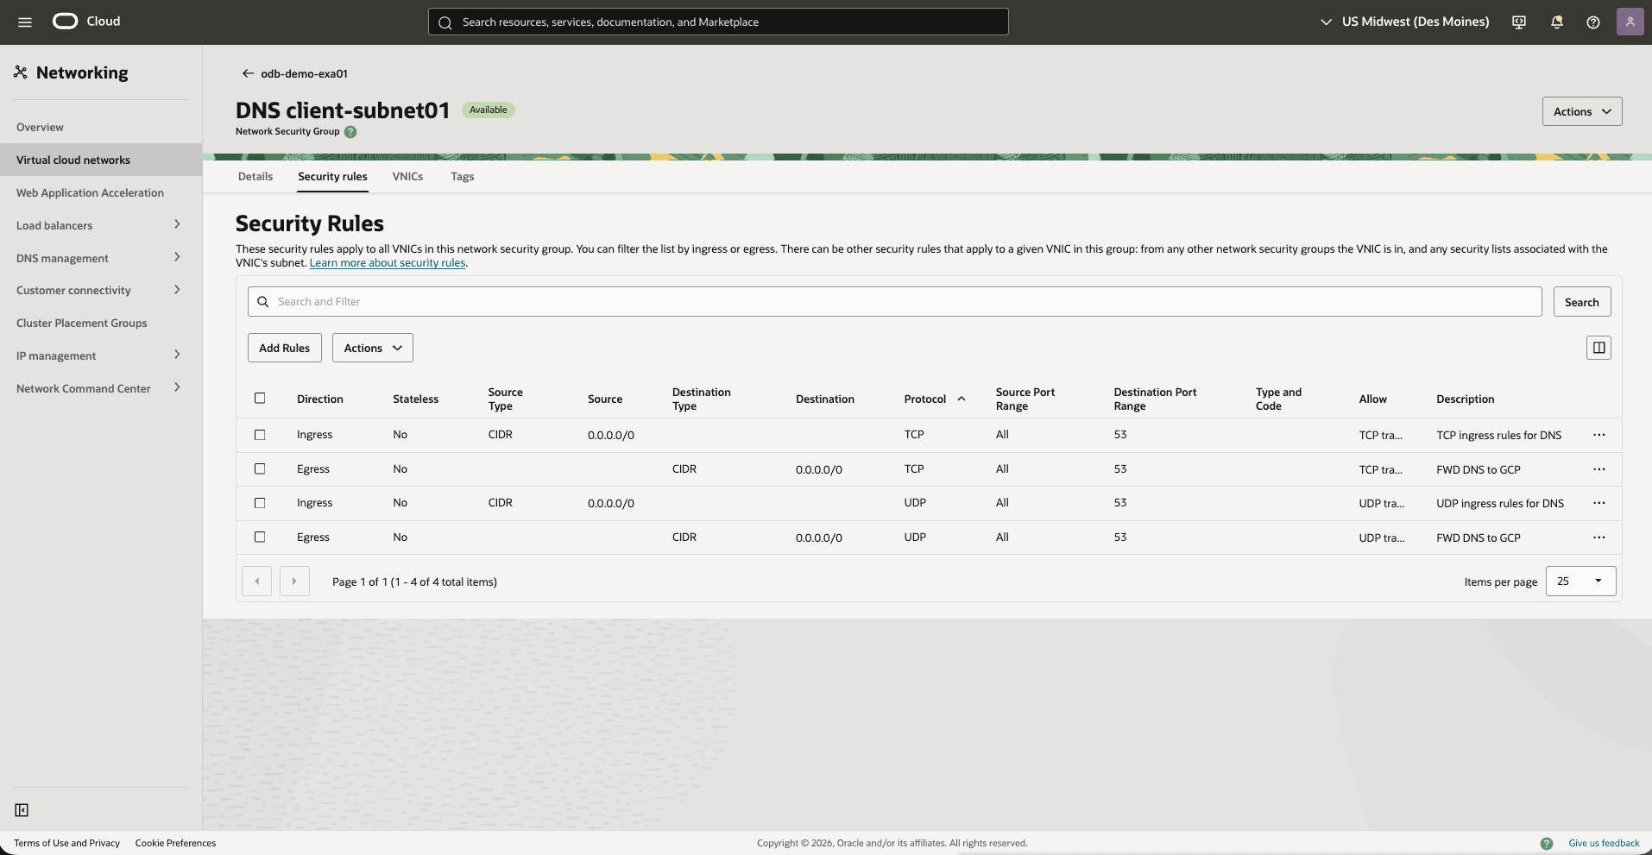Open the three-dot menu for the TCP ingress rule
This screenshot has height=855, width=1652.
[1598, 435]
